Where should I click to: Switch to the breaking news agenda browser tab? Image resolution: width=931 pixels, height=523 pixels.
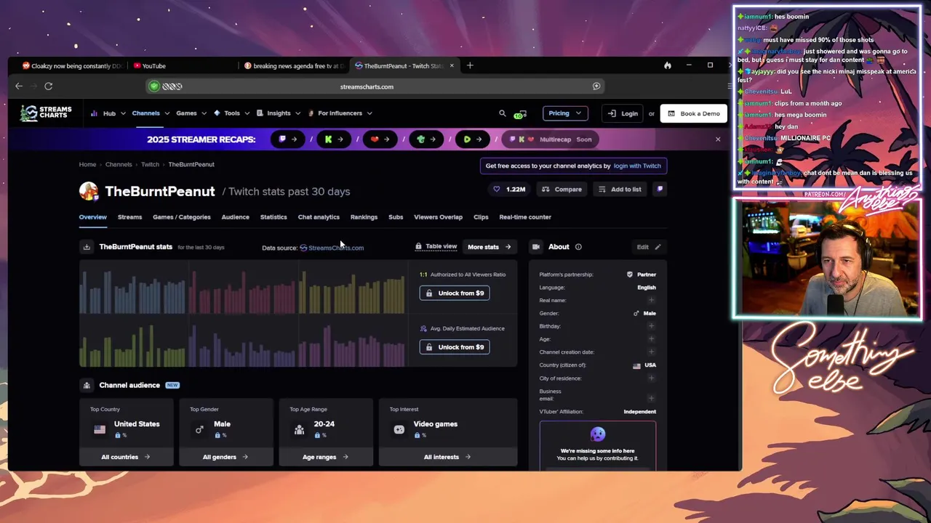click(294, 65)
